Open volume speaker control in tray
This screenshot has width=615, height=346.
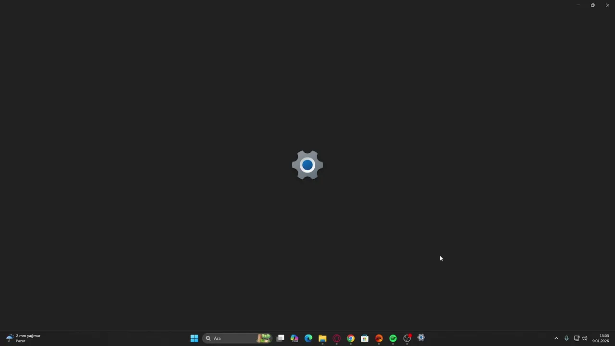tap(585, 338)
